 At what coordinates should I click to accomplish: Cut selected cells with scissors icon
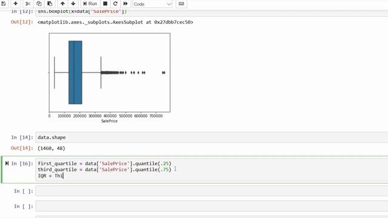[28, 4]
